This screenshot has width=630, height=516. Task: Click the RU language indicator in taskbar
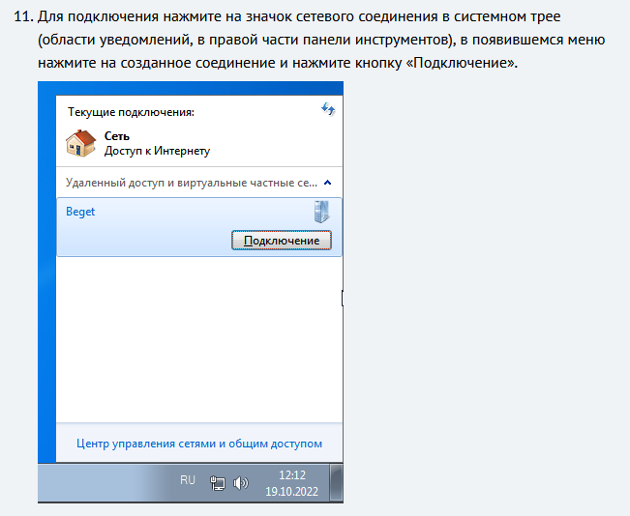pyautogui.click(x=187, y=480)
